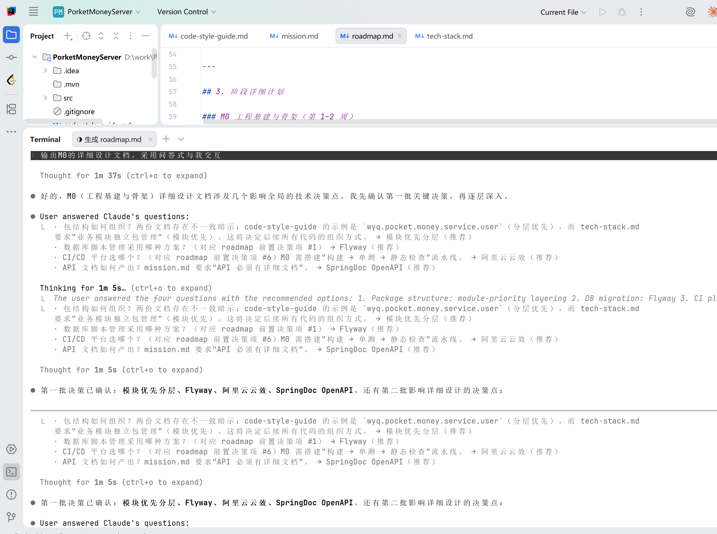
Task: Click the Terminal panel title
Action: 45,139
